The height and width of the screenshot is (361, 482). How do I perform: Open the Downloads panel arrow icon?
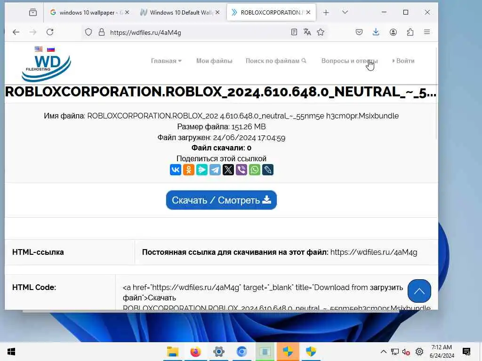pyautogui.click(x=376, y=32)
